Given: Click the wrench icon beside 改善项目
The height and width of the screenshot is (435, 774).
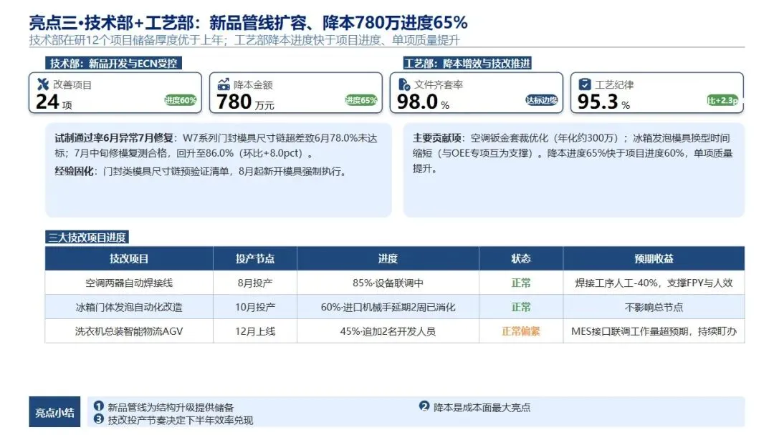Looking at the screenshot, I should click(x=43, y=84).
